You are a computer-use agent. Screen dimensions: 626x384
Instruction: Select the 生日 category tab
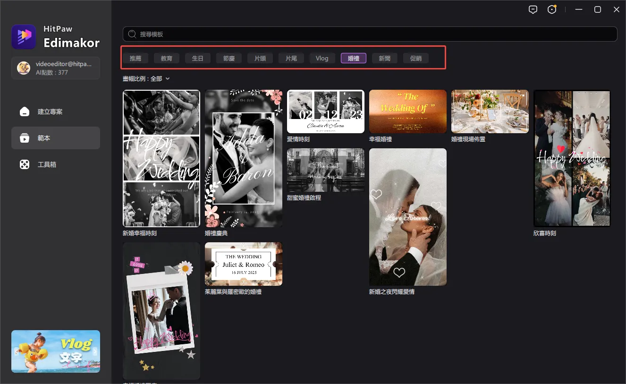click(x=198, y=58)
